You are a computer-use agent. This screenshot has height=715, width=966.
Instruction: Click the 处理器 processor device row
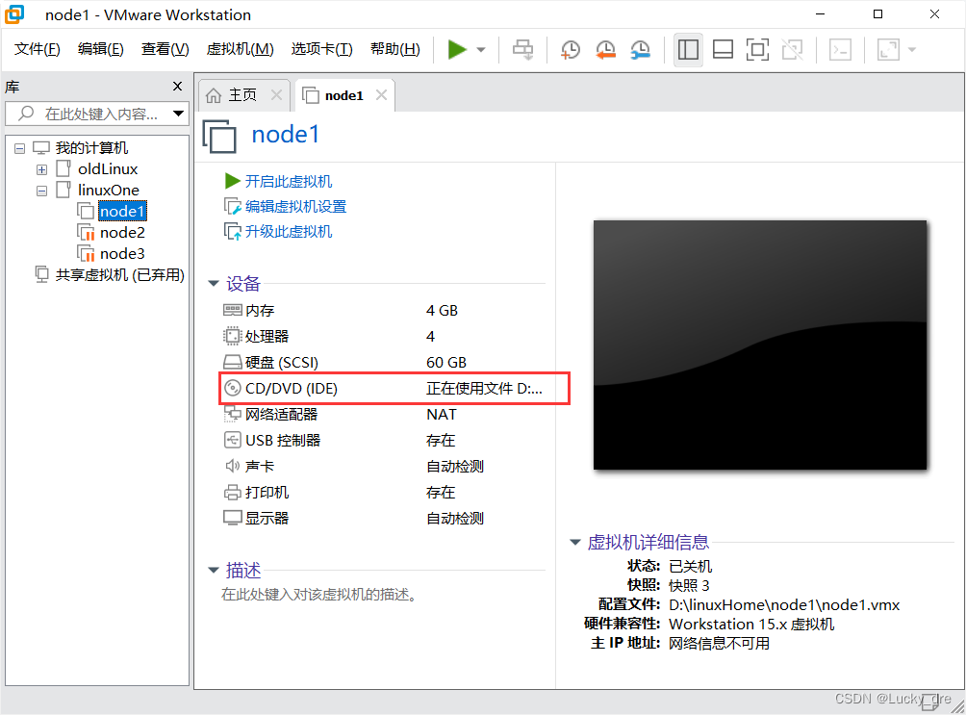coord(383,337)
